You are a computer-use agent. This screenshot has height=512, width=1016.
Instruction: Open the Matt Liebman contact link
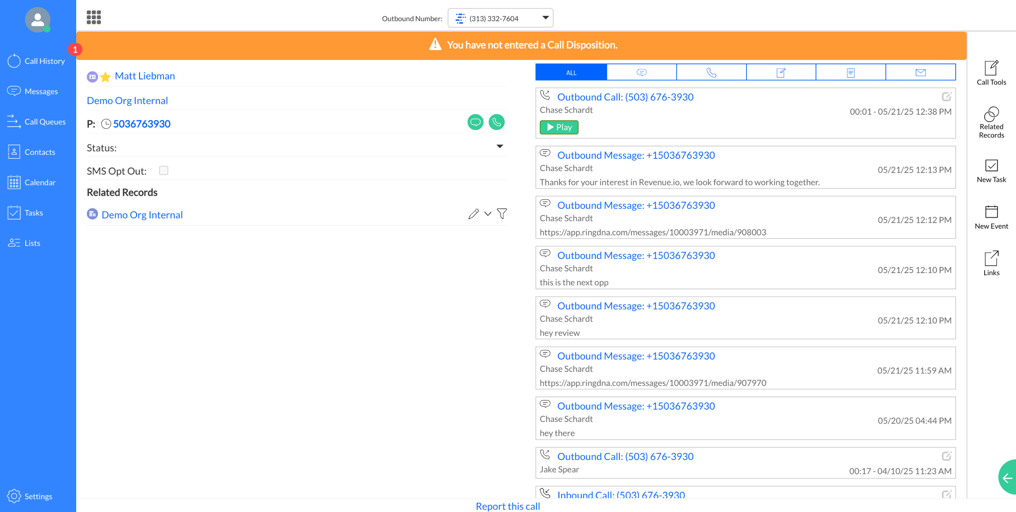(144, 76)
